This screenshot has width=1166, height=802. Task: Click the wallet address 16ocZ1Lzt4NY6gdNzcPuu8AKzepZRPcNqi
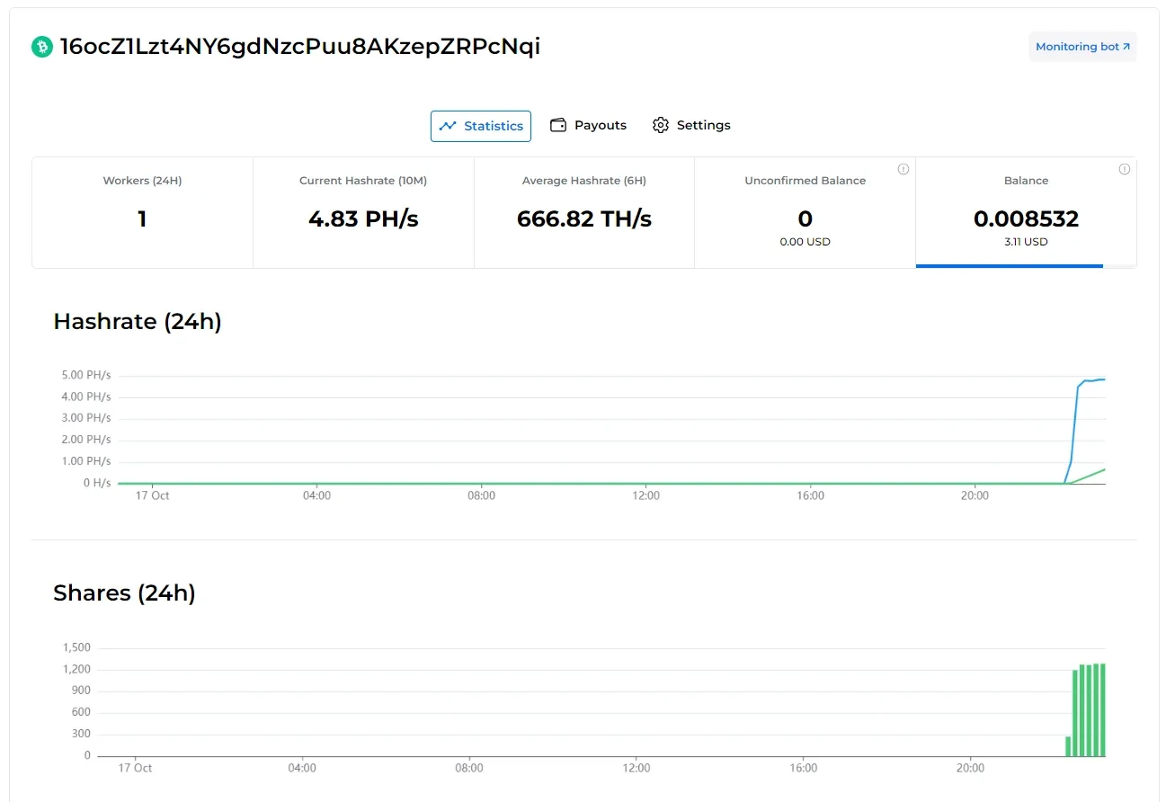coord(300,47)
